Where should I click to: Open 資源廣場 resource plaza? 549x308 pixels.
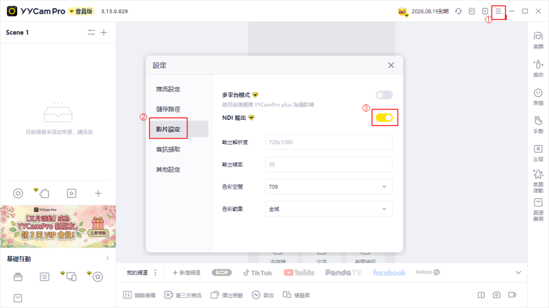click(538, 209)
